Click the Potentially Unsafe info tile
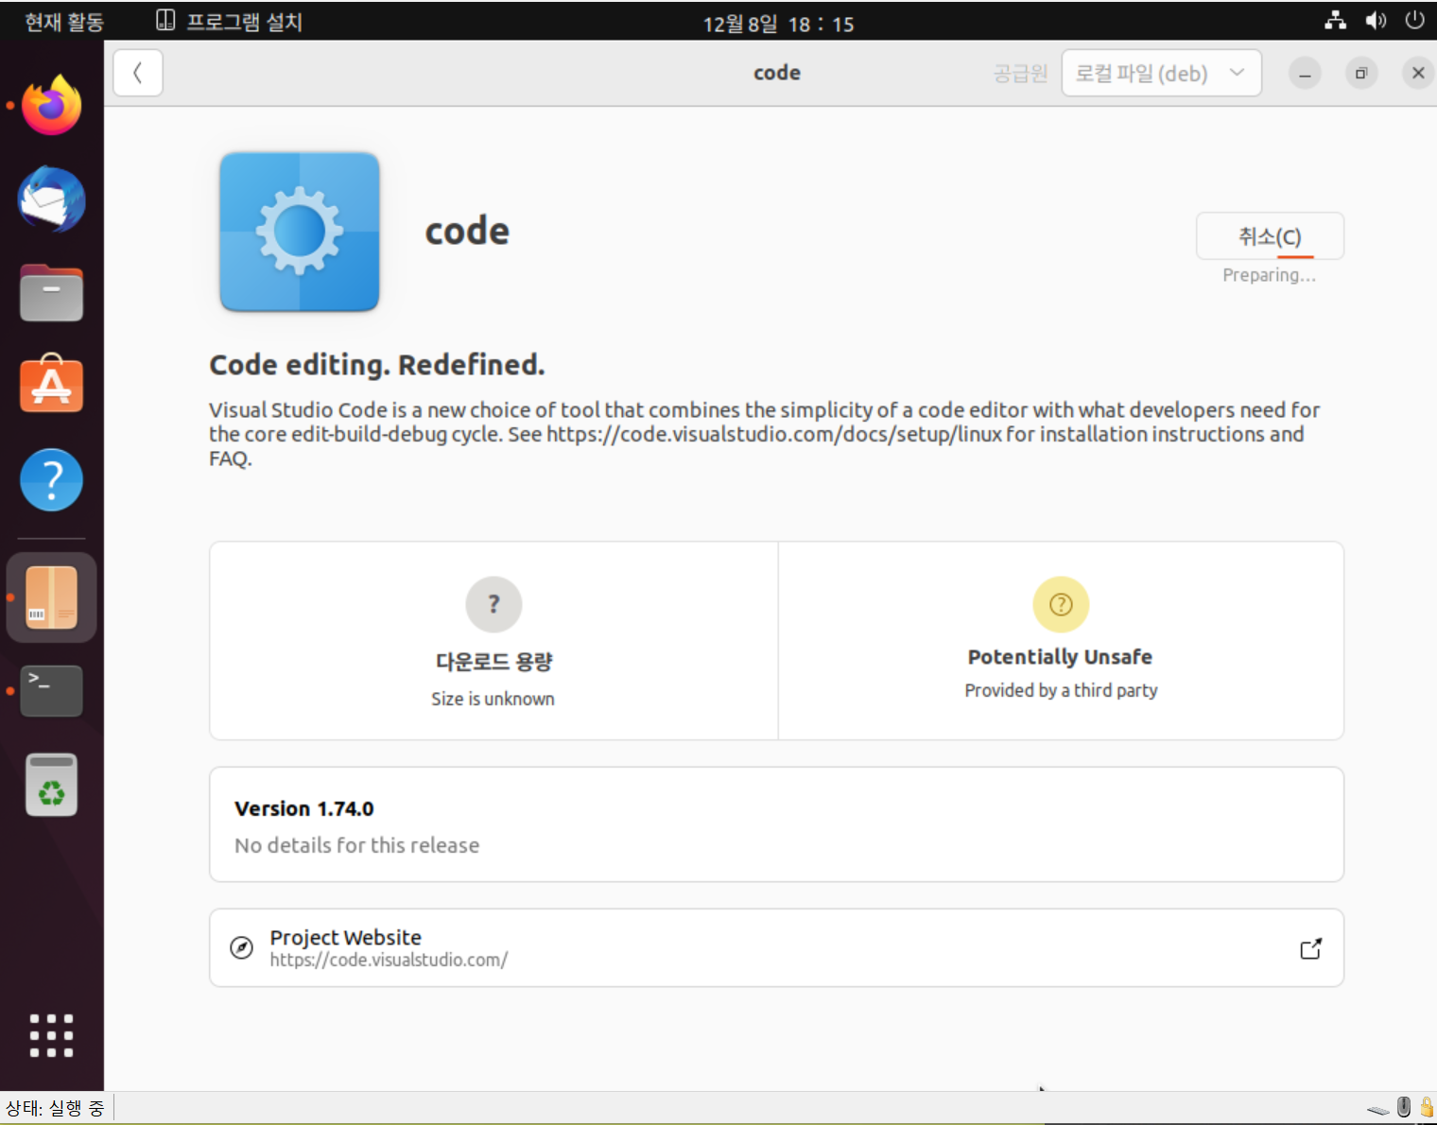The height and width of the screenshot is (1125, 1437). pyautogui.click(x=1061, y=641)
